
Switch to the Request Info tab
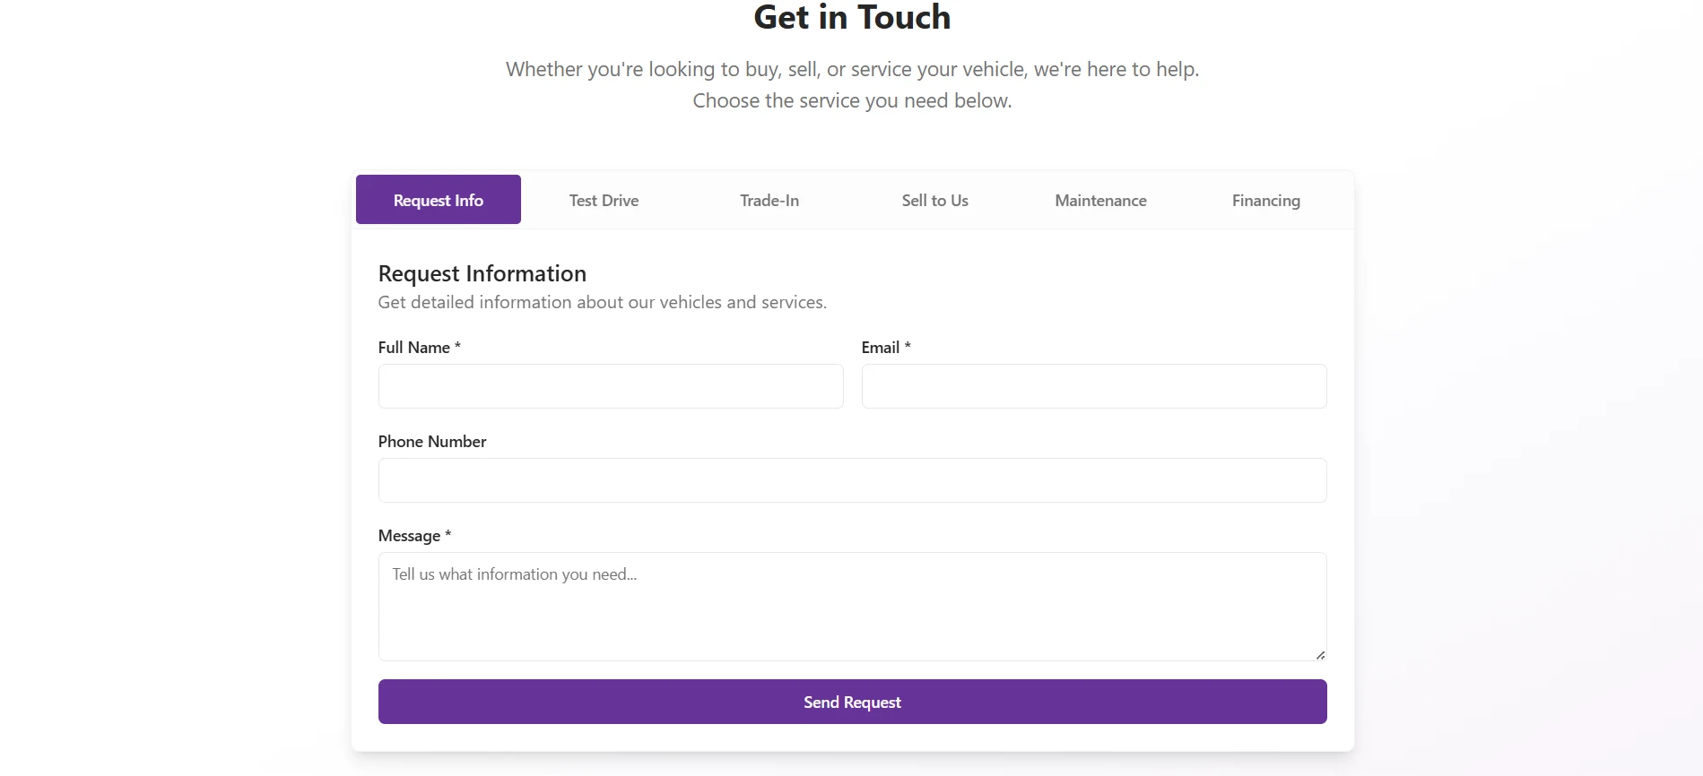[438, 200]
